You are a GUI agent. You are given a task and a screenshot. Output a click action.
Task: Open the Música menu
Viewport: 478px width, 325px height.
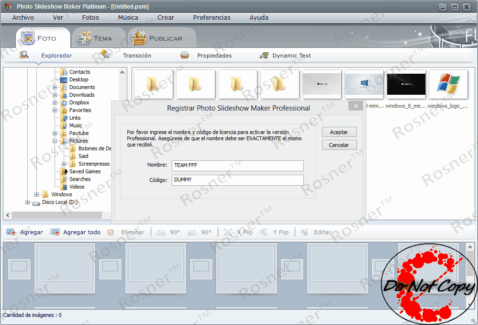(x=128, y=17)
